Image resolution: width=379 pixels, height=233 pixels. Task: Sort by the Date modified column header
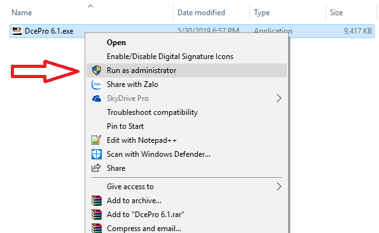click(201, 13)
